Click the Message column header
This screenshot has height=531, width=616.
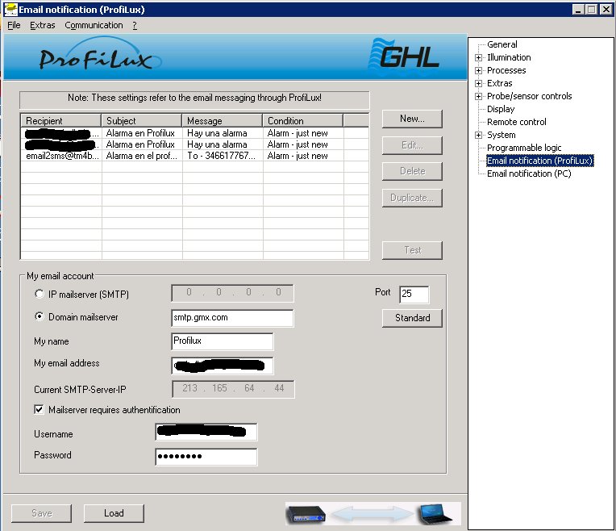222,121
